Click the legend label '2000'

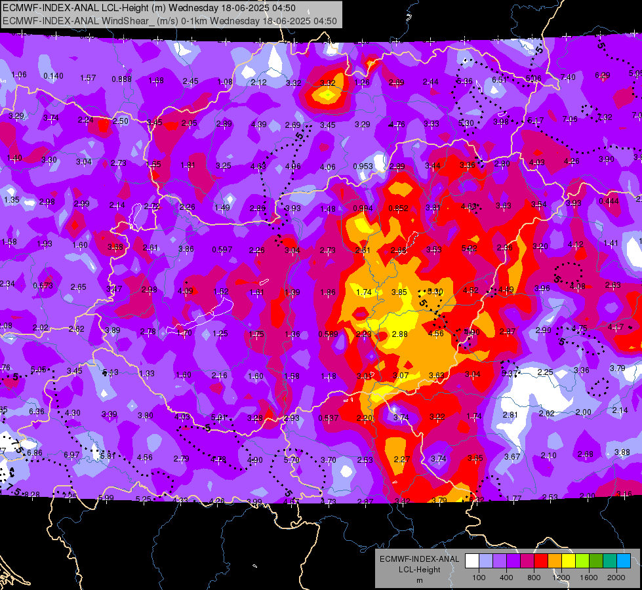pos(616,578)
